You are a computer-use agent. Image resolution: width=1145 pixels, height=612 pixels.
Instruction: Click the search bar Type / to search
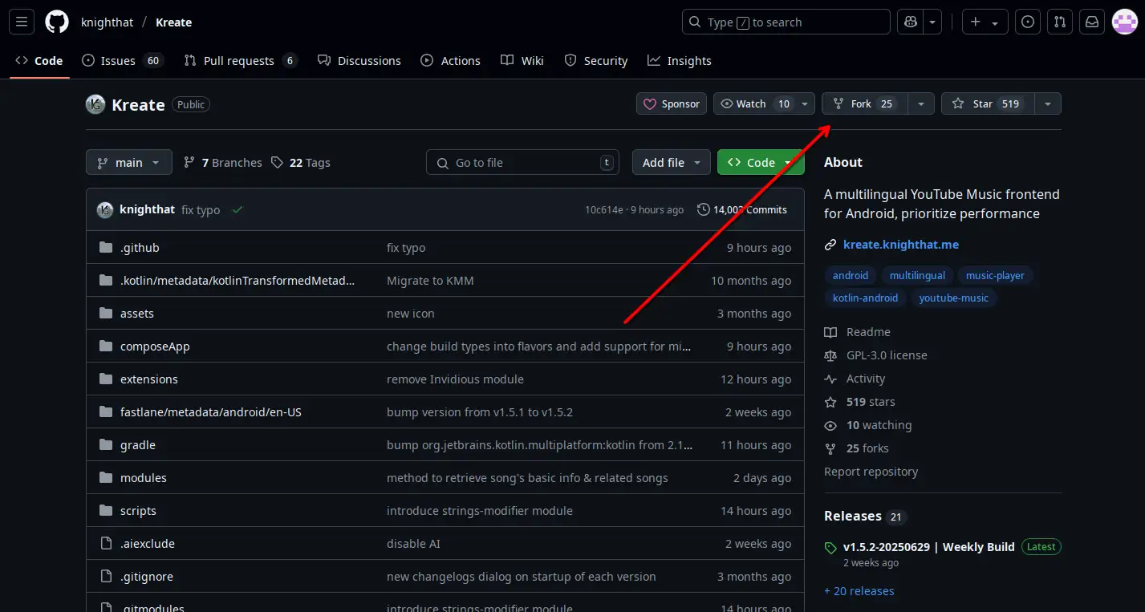pos(786,22)
